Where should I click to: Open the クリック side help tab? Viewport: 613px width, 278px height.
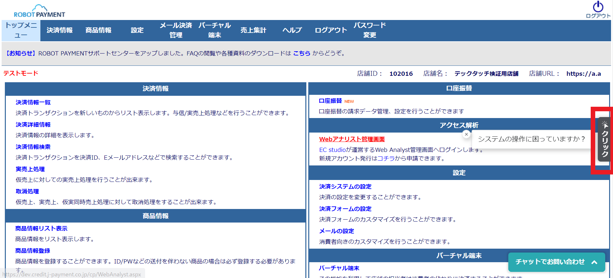(604, 139)
